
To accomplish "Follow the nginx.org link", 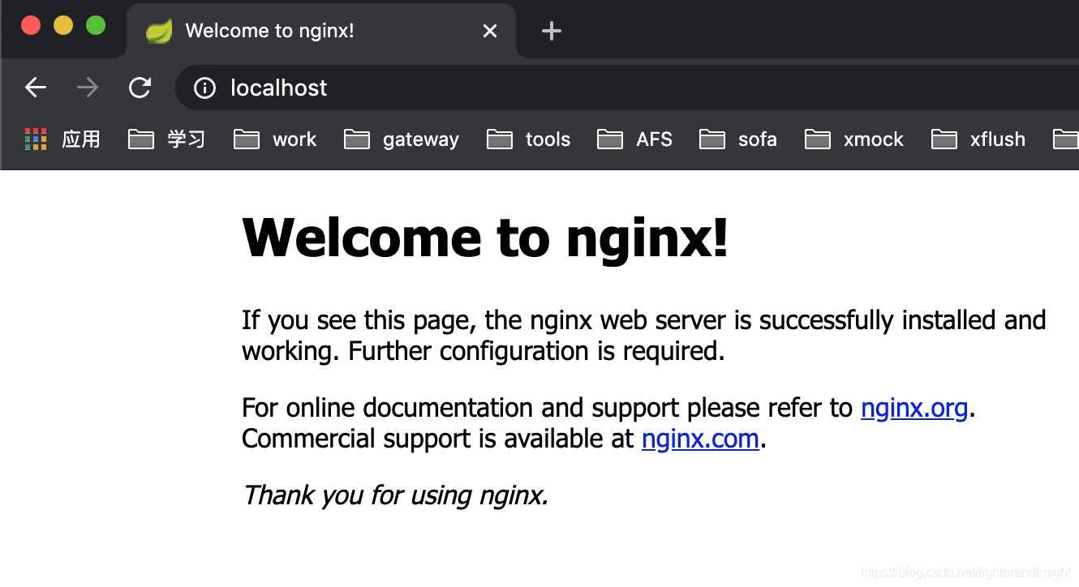I will 914,408.
